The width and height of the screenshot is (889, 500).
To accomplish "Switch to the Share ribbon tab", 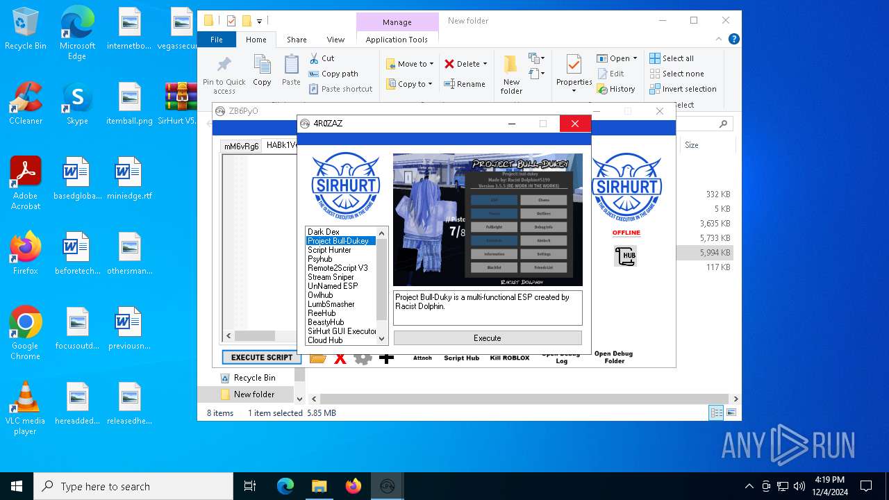I will click(297, 40).
